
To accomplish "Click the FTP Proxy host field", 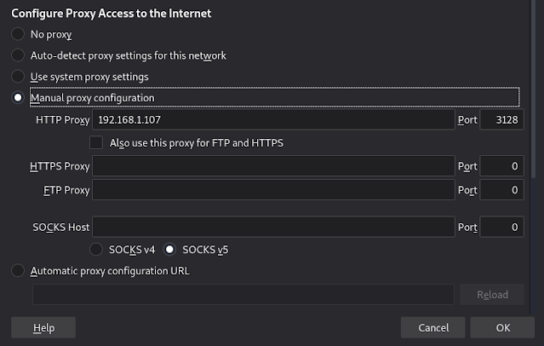I will point(272,189).
